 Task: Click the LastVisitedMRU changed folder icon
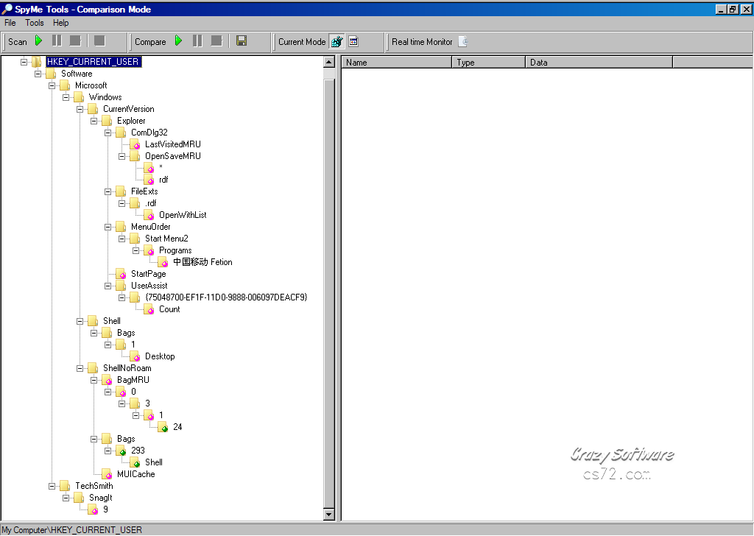coord(135,144)
